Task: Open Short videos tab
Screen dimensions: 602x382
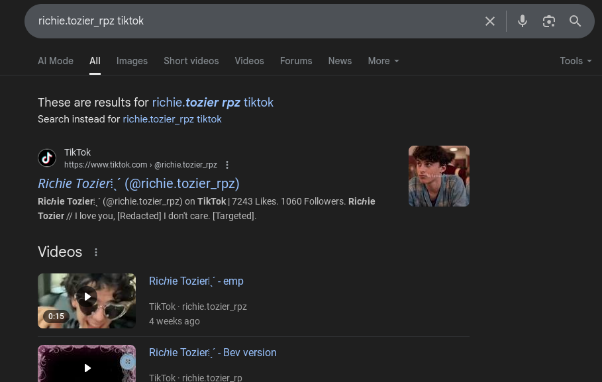Action: point(191,61)
